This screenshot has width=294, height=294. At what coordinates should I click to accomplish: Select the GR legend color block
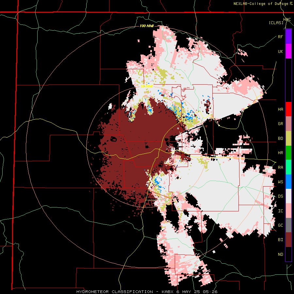pyautogui.click(x=288, y=124)
